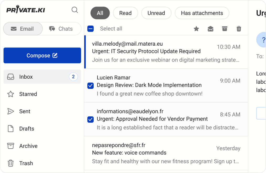266x173 pixels.
Task: Click the Compose button
Action: pyautogui.click(x=42, y=56)
